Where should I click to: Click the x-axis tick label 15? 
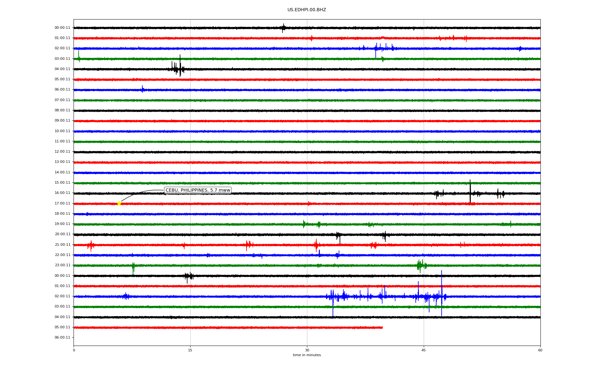190,350
